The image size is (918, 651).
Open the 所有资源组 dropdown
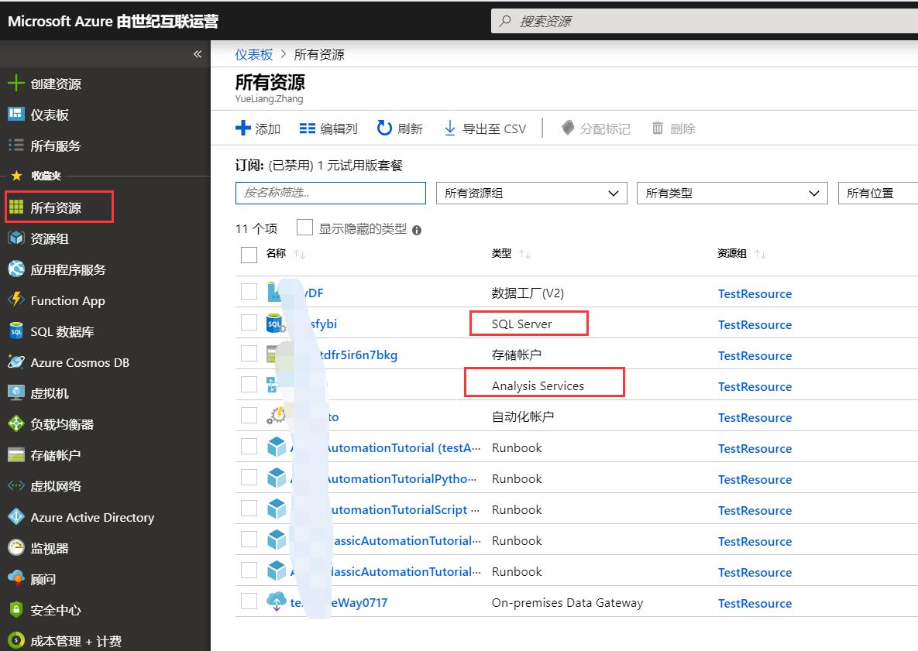pyautogui.click(x=531, y=193)
